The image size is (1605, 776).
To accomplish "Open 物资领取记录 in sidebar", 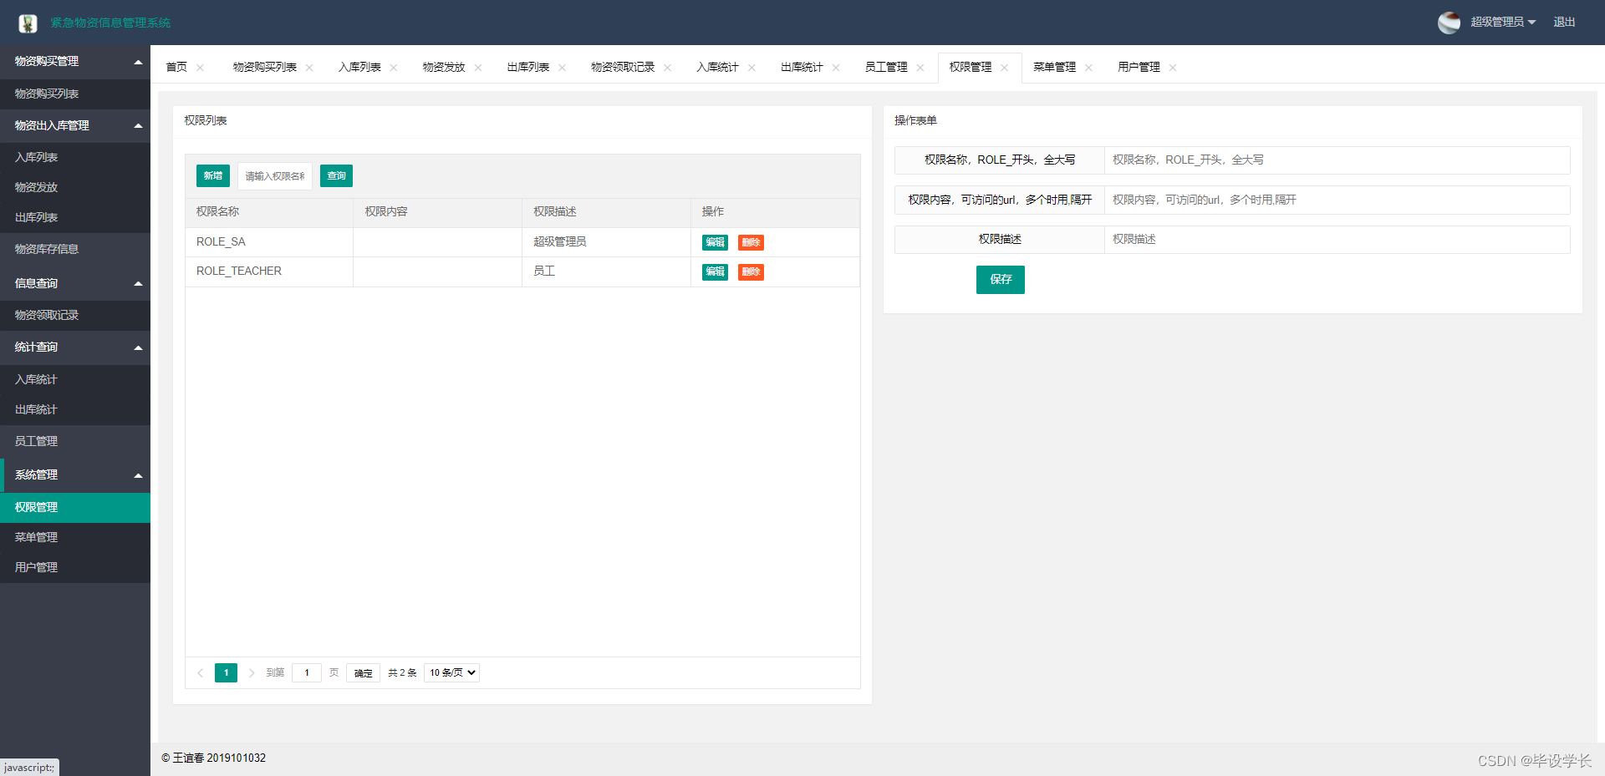I will (75, 316).
